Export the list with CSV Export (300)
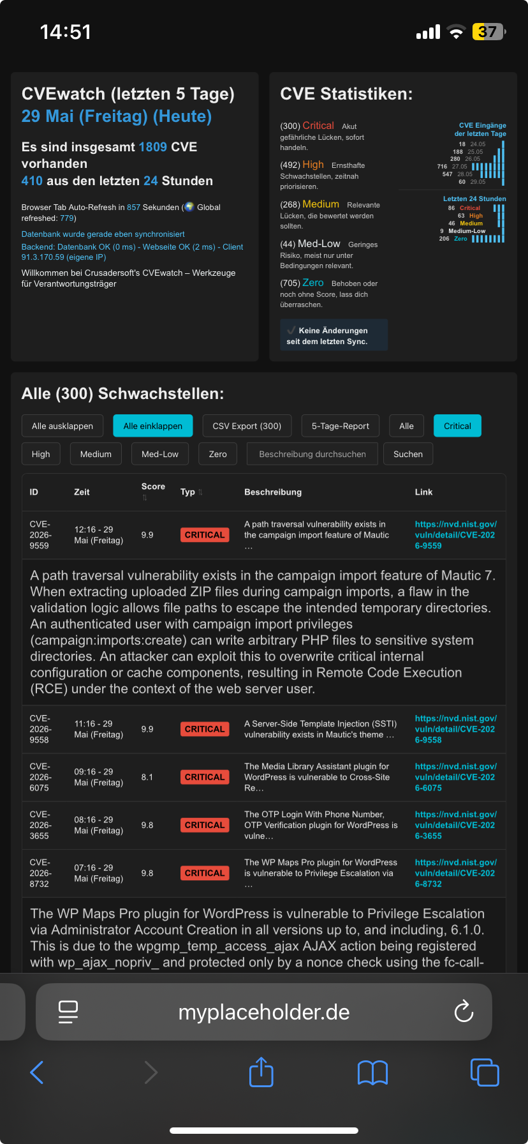528x1144 pixels. (247, 426)
